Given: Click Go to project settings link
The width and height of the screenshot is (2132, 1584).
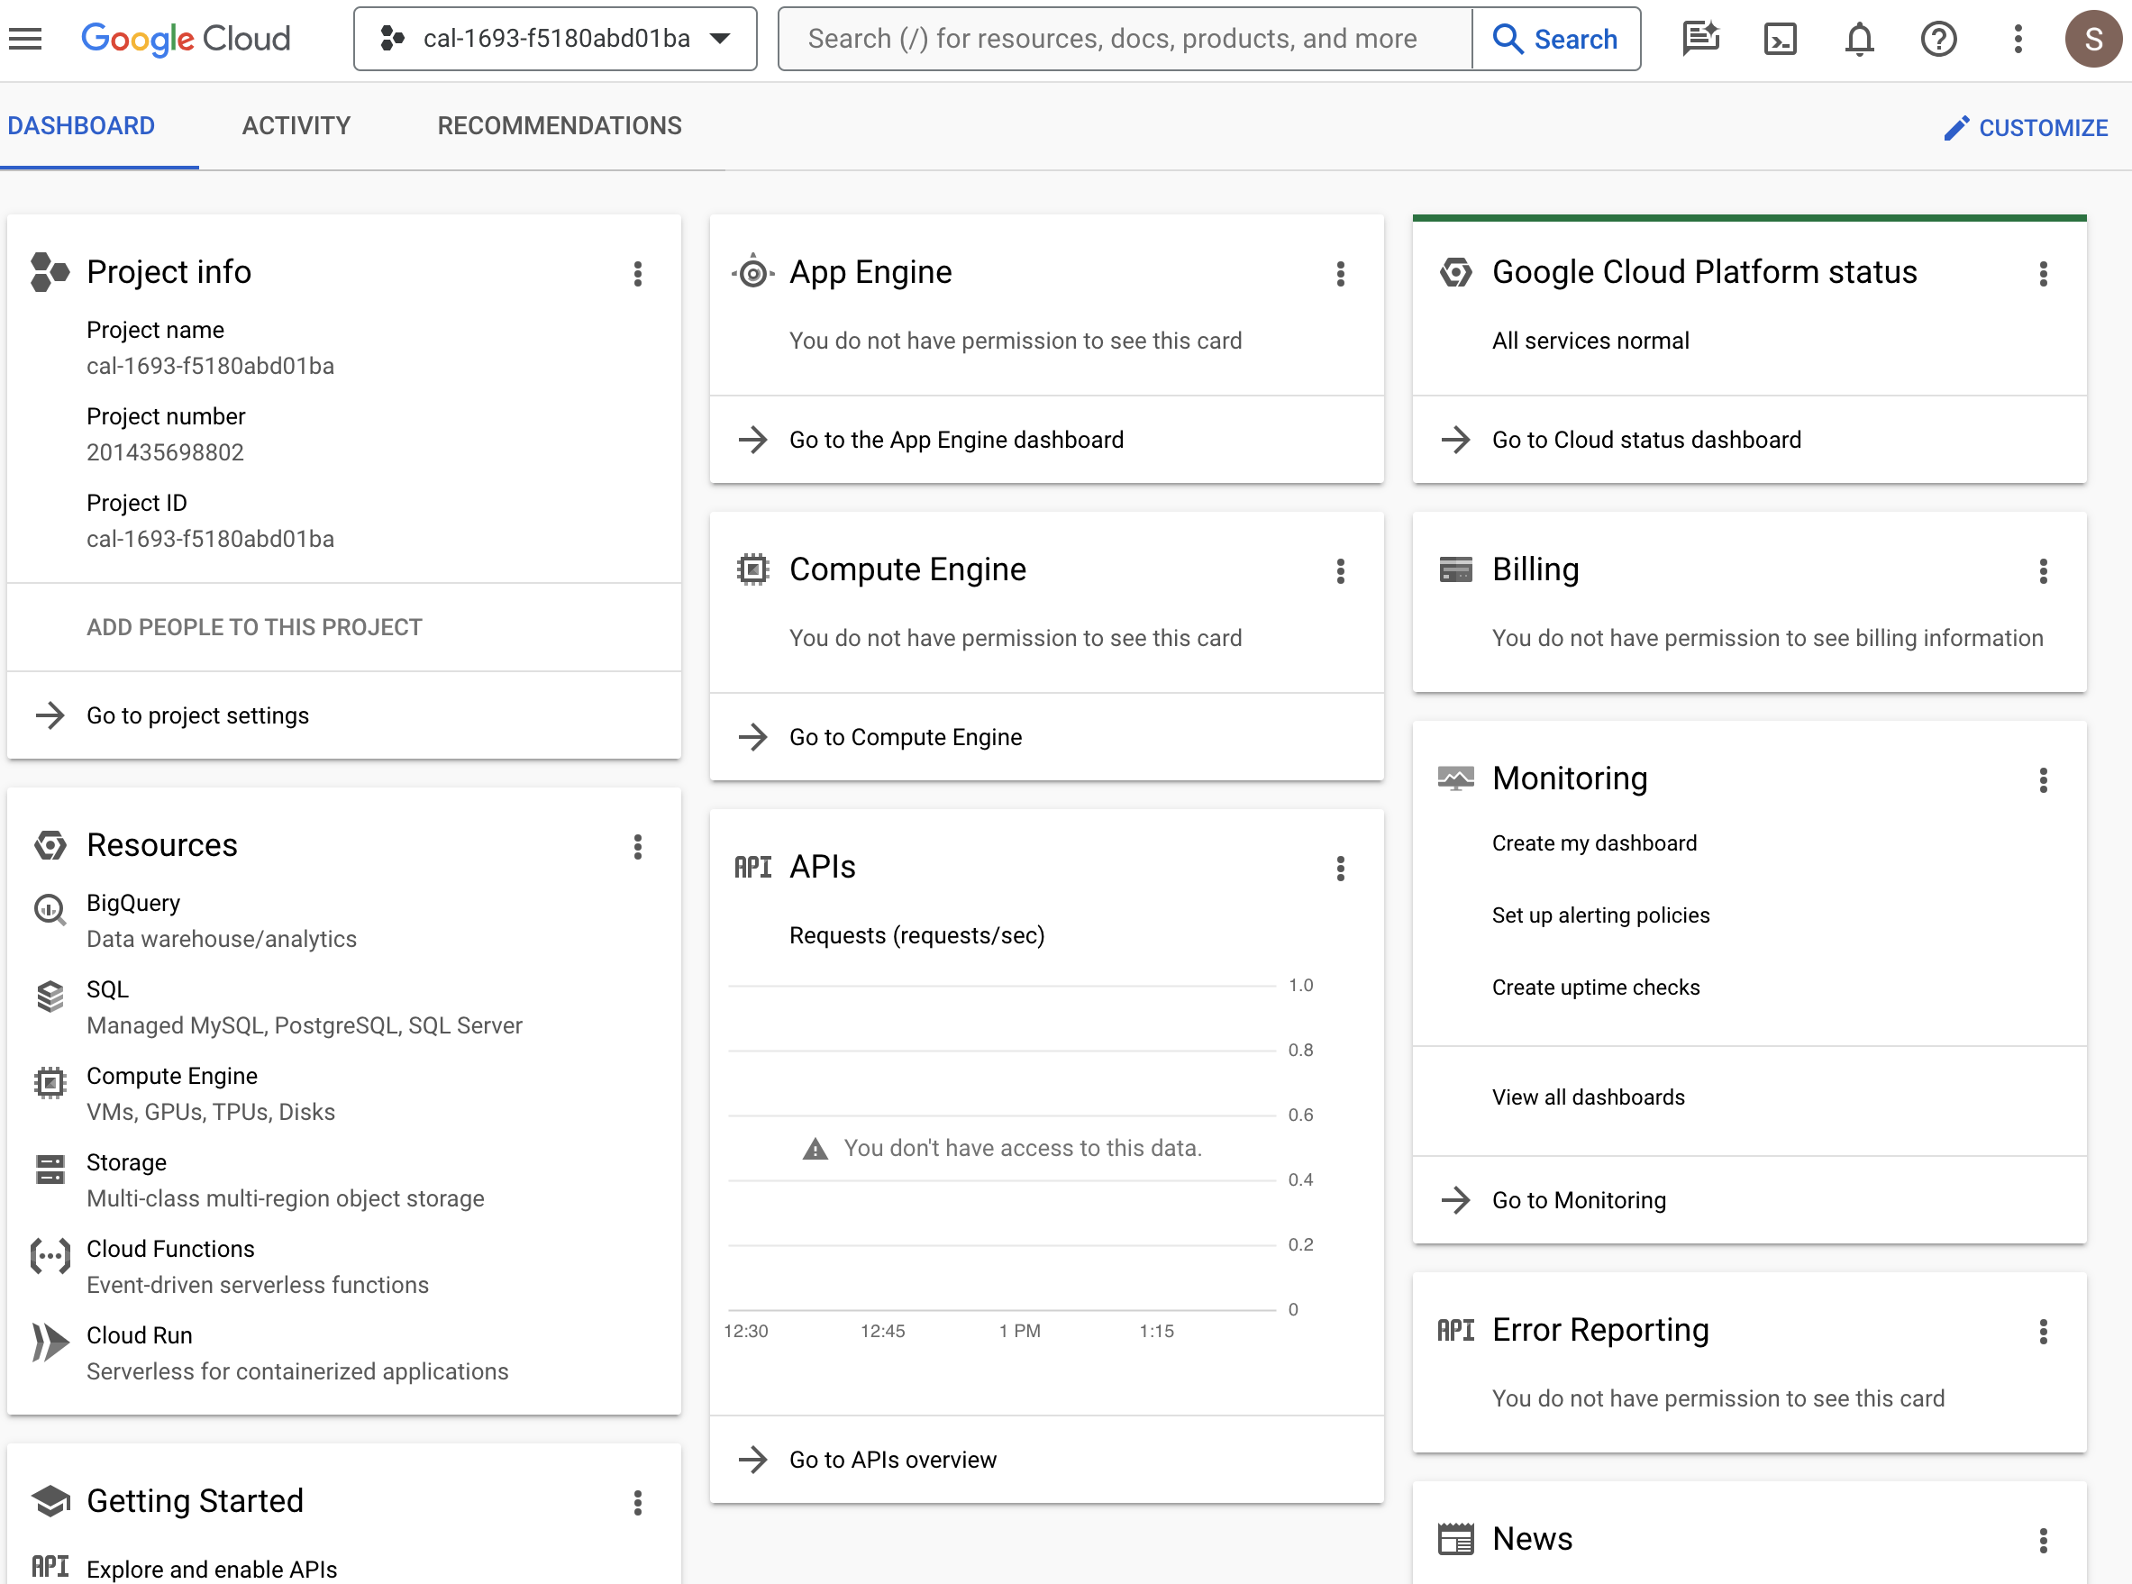Looking at the screenshot, I should click(197, 715).
